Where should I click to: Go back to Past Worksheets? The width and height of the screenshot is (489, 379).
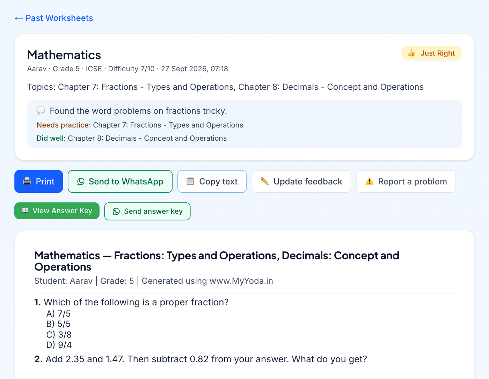(x=54, y=18)
